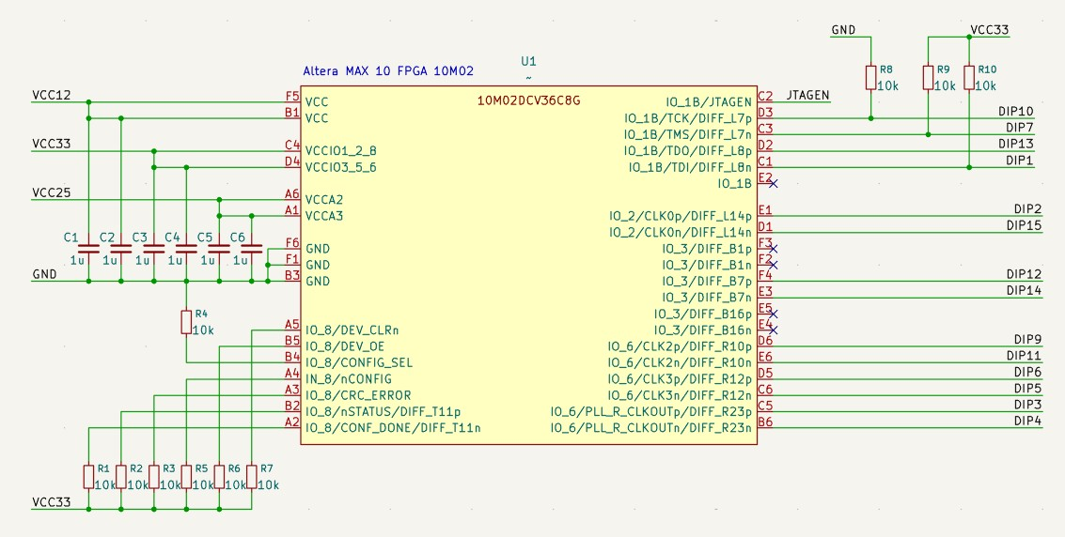Click the DIP11 net label
1065x537 pixels.
point(1025,355)
